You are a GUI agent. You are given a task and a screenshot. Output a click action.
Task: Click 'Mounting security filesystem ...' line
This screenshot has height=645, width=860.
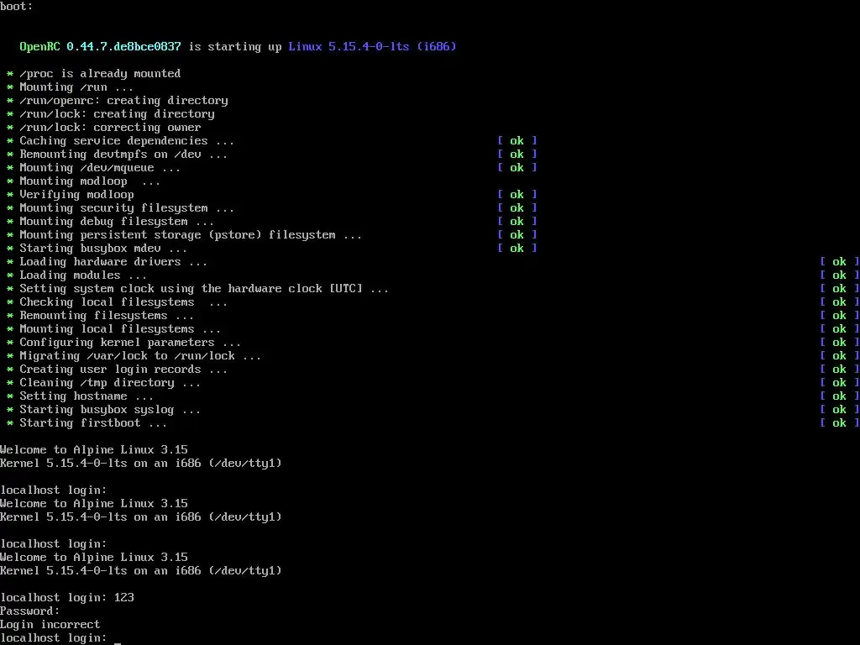tap(127, 208)
